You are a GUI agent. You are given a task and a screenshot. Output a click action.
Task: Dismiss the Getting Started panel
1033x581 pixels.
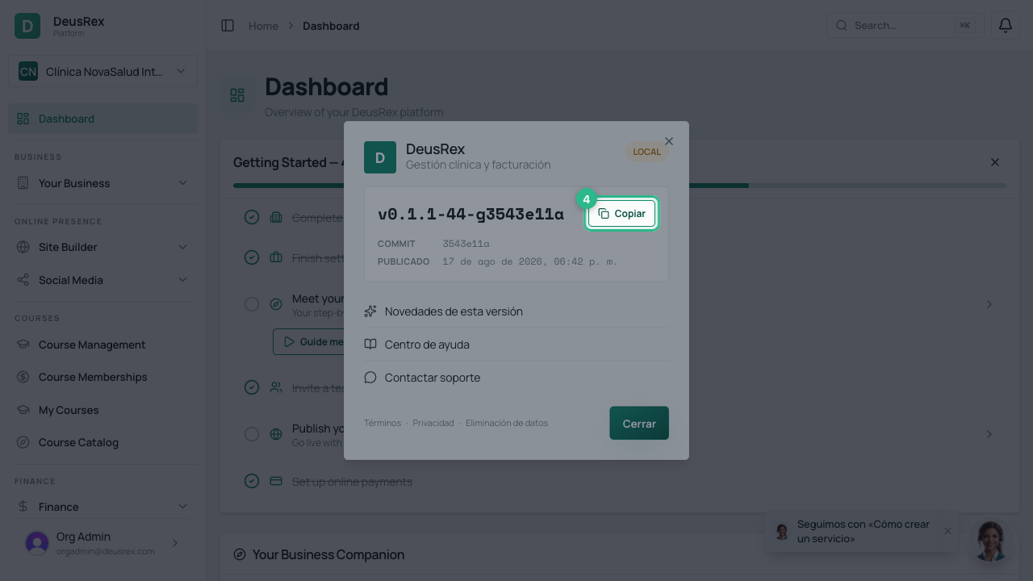click(995, 162)
